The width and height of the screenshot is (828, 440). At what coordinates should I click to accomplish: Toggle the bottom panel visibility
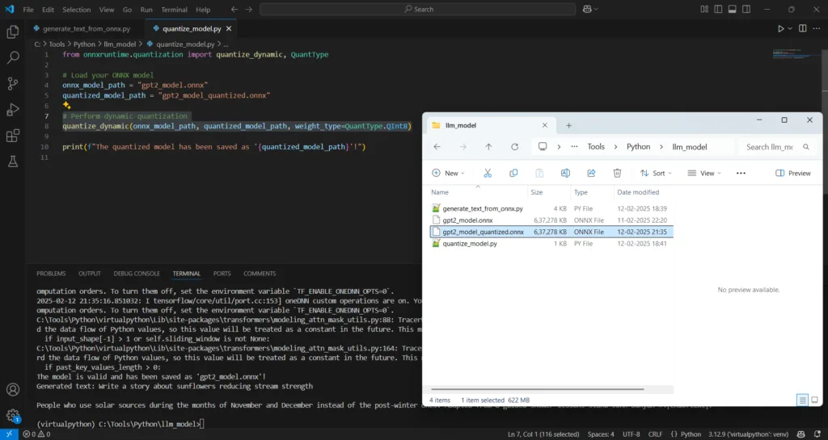[732, 9]
